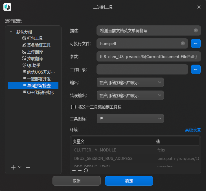Browse for the working directory
This screenshot has width=206, height=191.
tap(196, 69)
